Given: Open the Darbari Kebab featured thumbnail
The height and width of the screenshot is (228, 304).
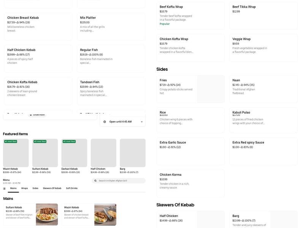Looking at the screenshot, I should pos(74,153).
